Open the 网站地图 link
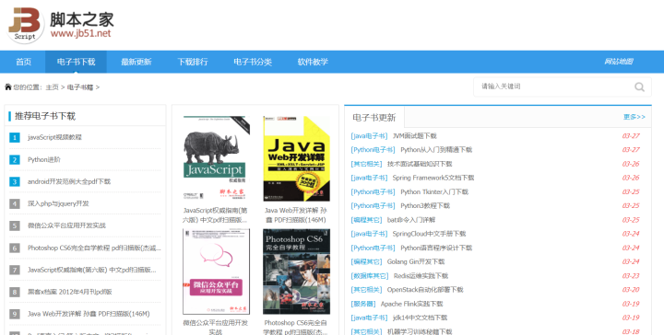The width and height of the screenshot is (664, 335). 618,62
